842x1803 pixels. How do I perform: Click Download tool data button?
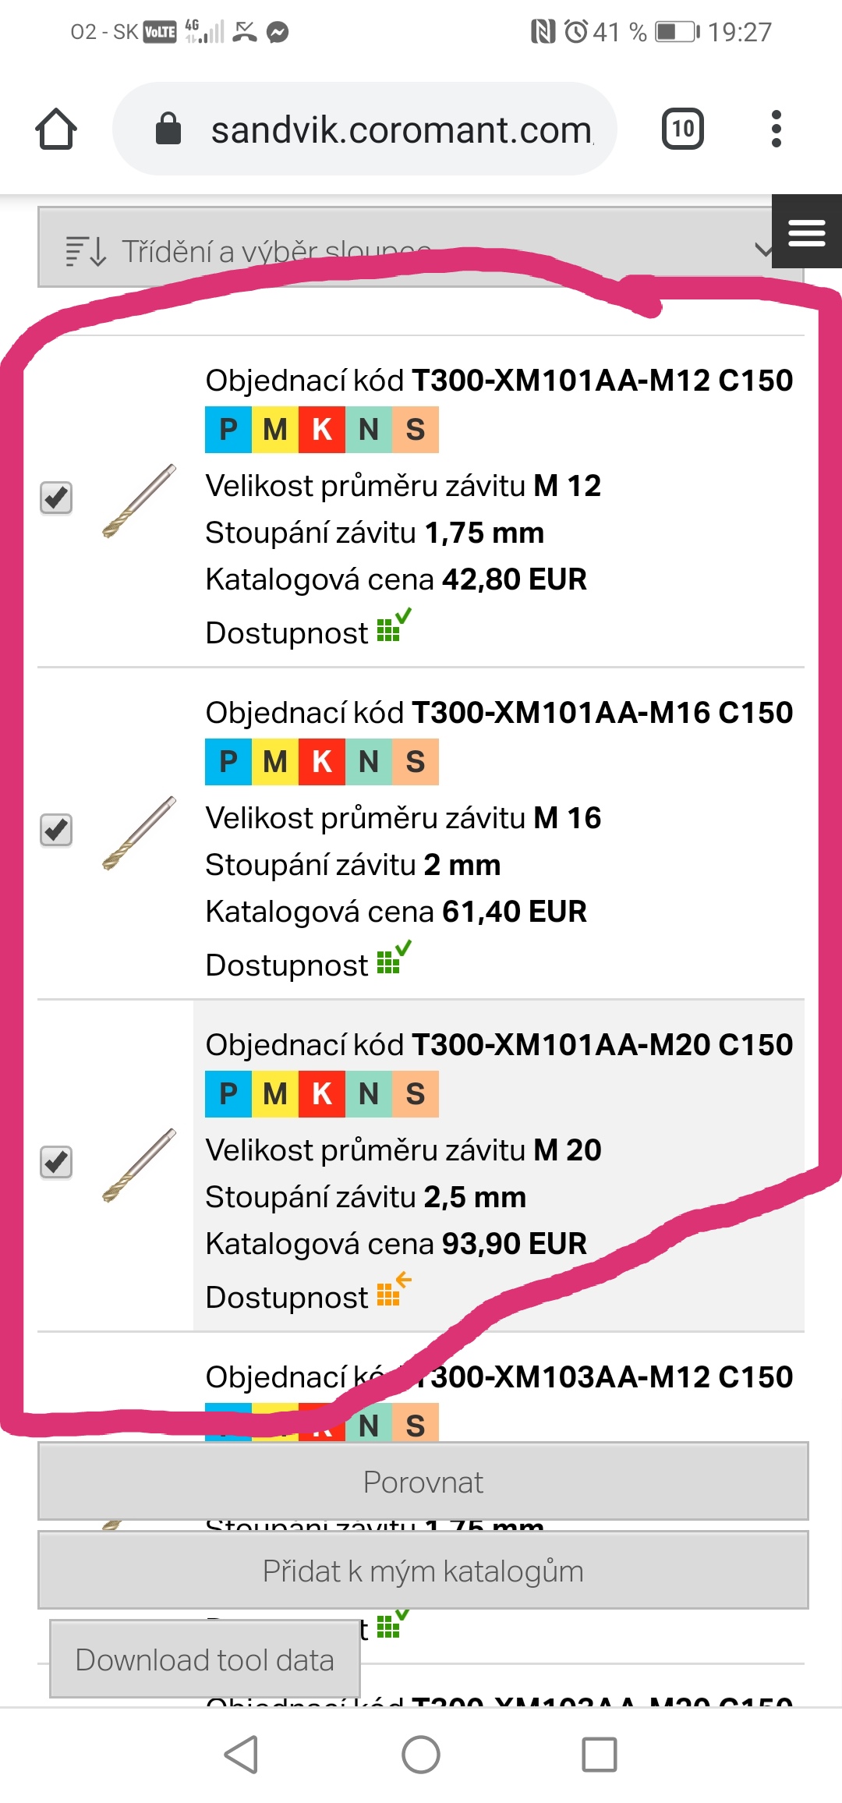click(x=204, y=1660)
